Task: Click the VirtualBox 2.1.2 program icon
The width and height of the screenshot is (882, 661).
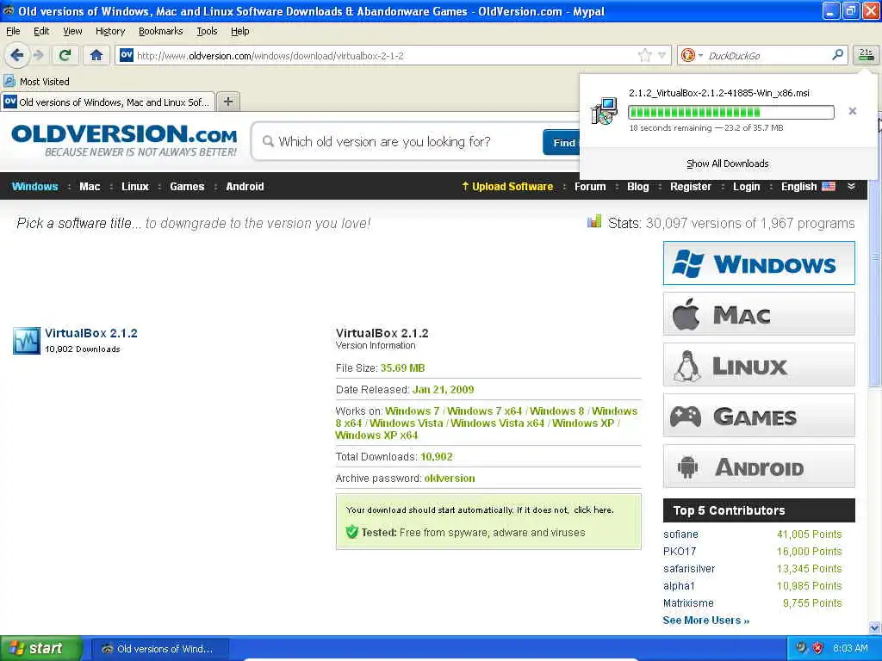Action: [27, 341]
